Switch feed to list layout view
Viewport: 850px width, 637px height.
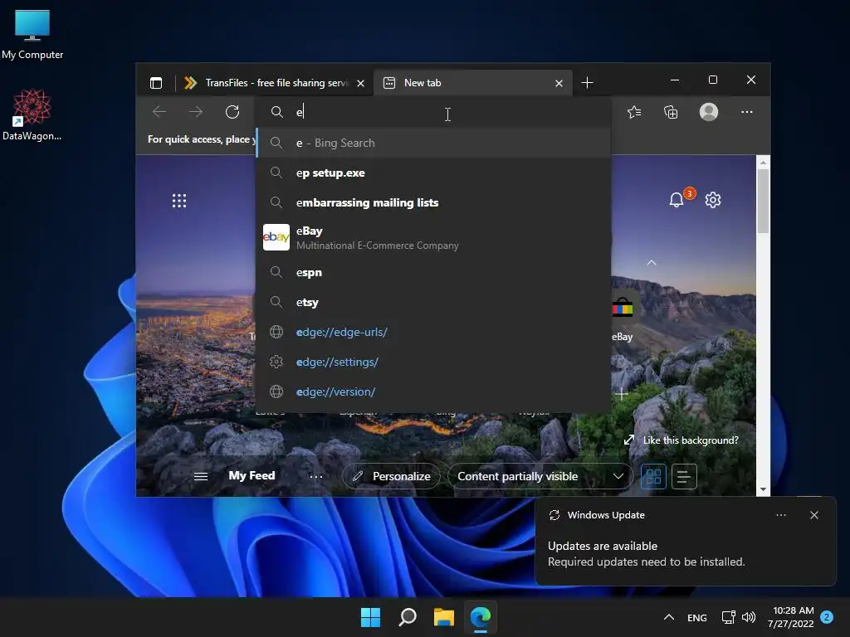point(684,477)
